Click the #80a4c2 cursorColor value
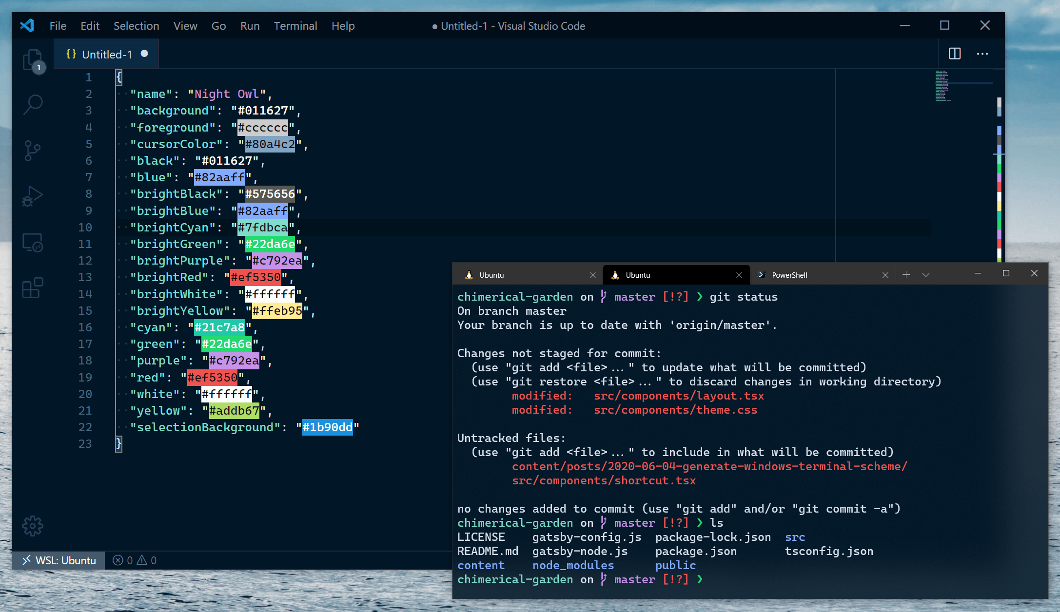1060x612 pixels. coord(270,144)
